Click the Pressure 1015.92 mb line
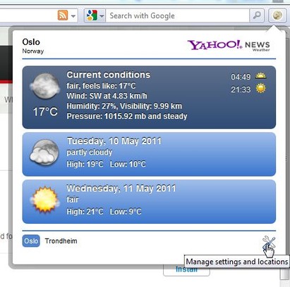 (127, 116)
